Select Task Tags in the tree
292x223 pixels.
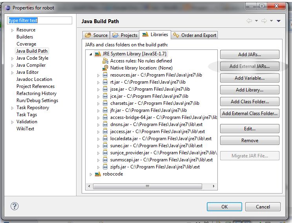(27, 115)
